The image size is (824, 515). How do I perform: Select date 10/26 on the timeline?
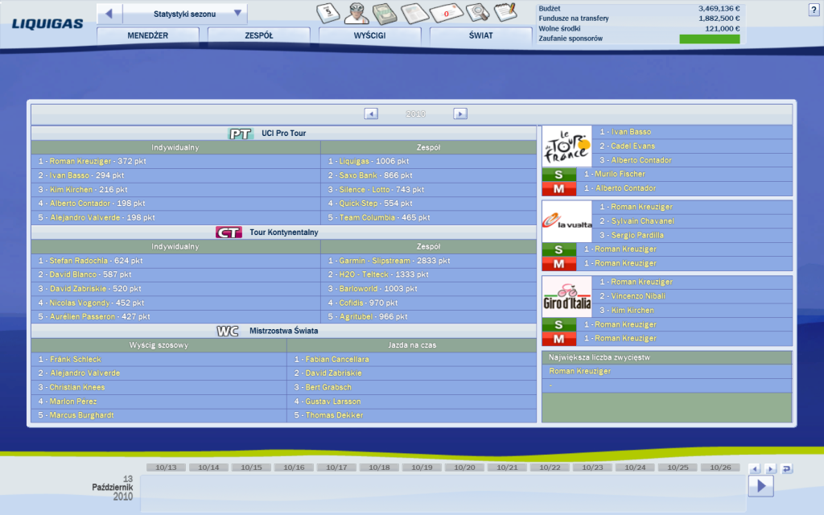tap(720, 468)
